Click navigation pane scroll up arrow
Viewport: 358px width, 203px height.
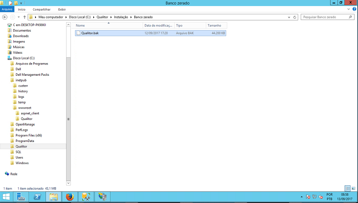point(68,25)
